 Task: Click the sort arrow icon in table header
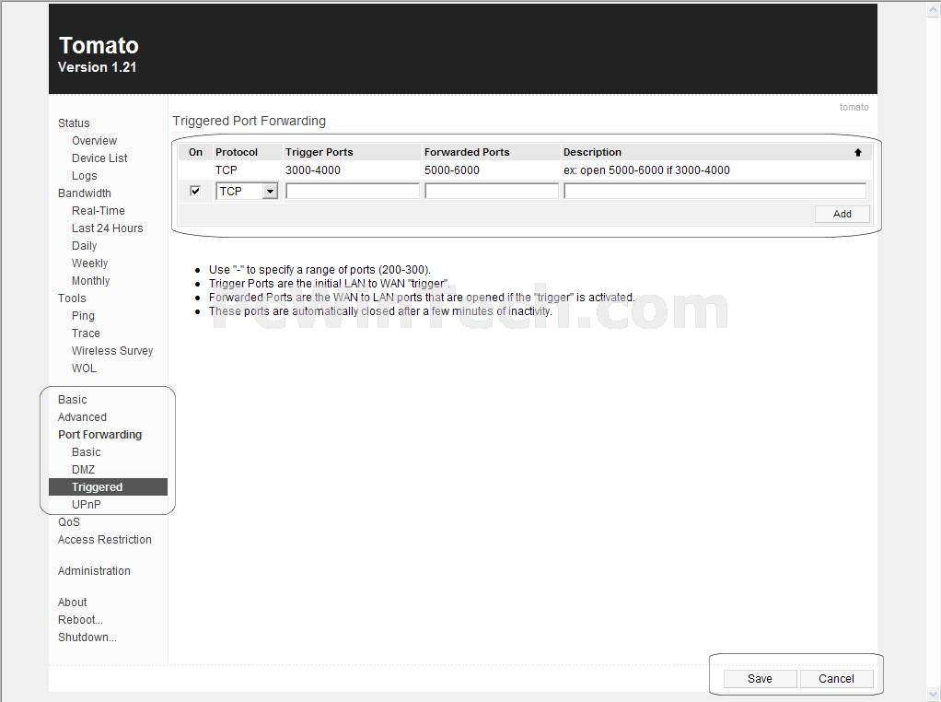coord(857,153)
